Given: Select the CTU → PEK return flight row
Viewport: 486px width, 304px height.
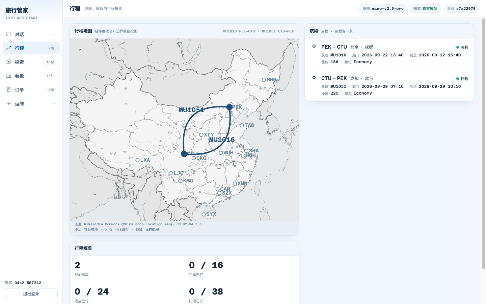Looking at the screenshot, I should [x=389, y=85].
